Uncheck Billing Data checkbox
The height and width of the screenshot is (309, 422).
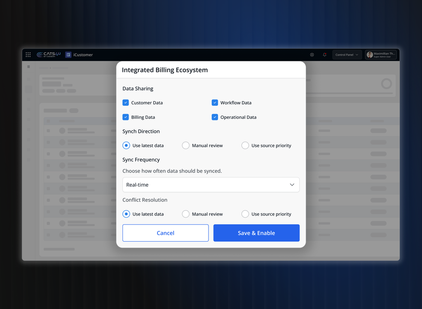coord(126,117)
